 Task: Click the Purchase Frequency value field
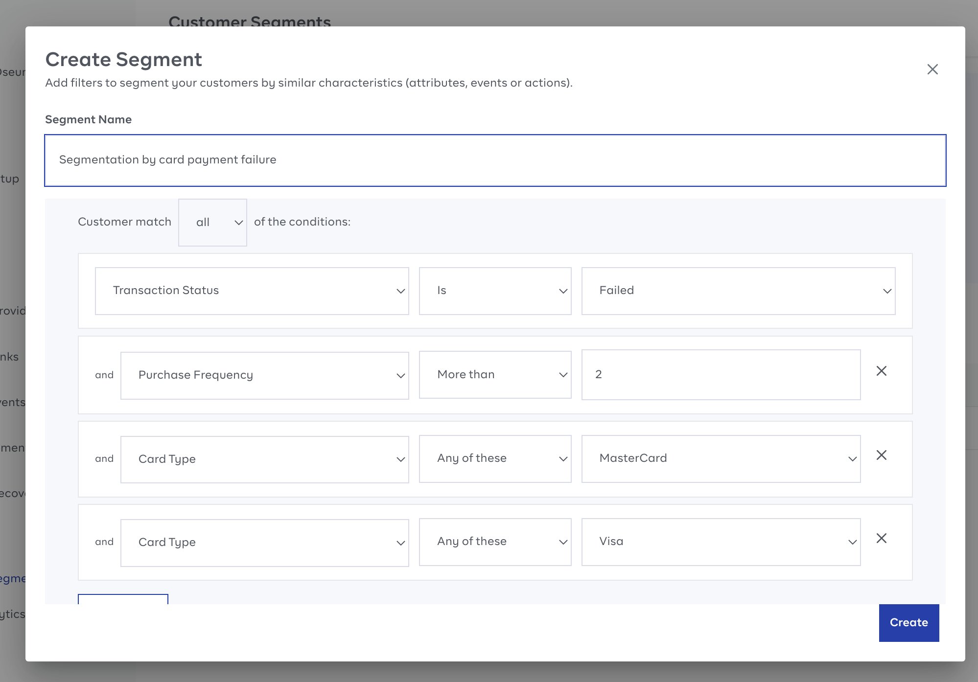point(721,375)
